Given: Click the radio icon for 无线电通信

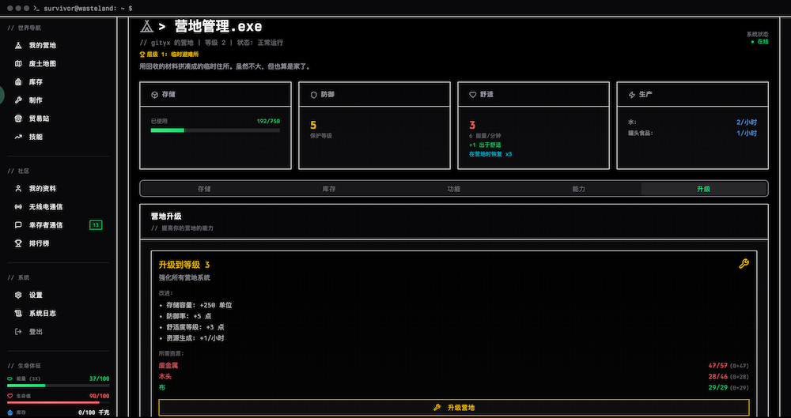Looking at the screenshot, I should click(19, 207).
